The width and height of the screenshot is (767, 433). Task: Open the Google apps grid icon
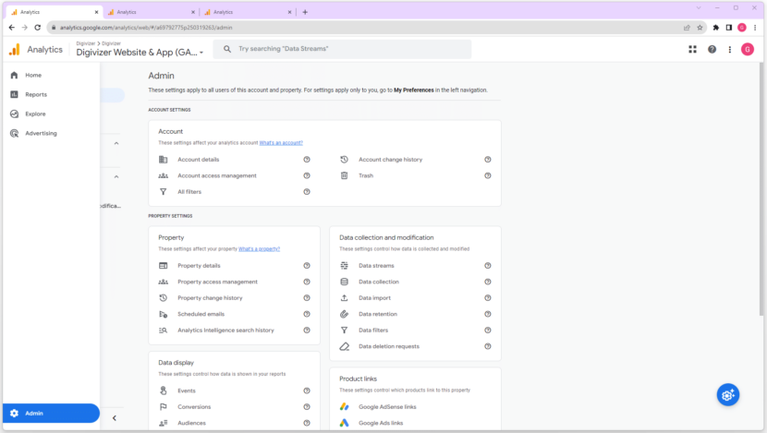[693, 49]
